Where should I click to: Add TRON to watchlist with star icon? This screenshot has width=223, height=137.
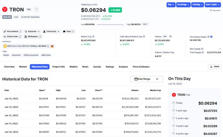tap(36, 9)
